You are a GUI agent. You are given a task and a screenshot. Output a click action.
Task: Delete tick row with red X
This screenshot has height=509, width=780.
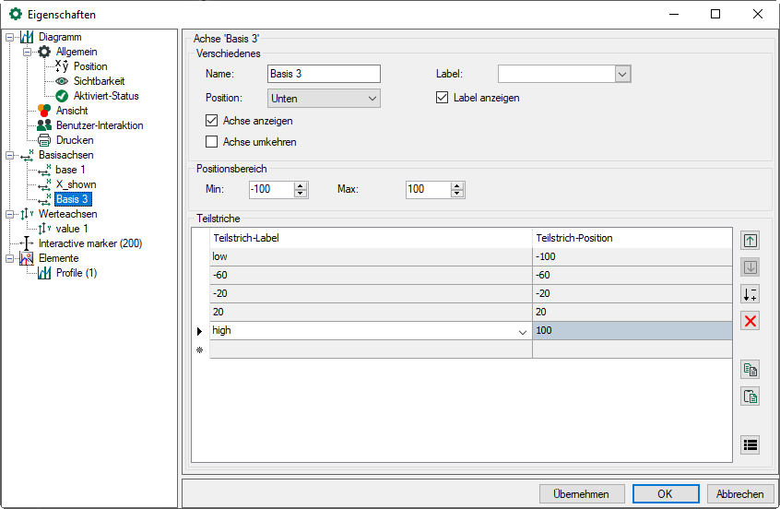tap(750, 321)
